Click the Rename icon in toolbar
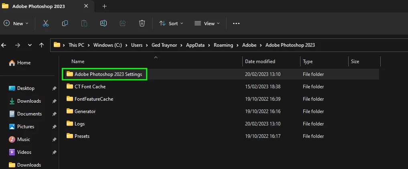Viewport: 408px width, 169px height. (103, 23)
